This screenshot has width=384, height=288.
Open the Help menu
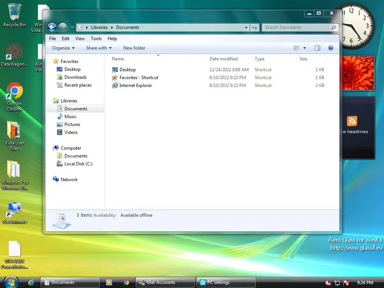(x=112, y=39)
